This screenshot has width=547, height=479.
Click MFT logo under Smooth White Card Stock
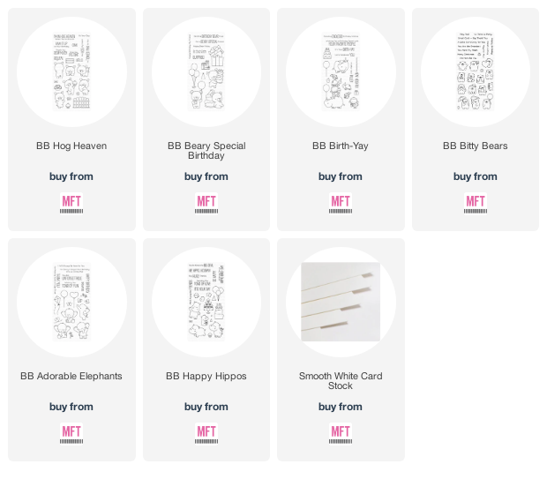(x=341, y=434)
